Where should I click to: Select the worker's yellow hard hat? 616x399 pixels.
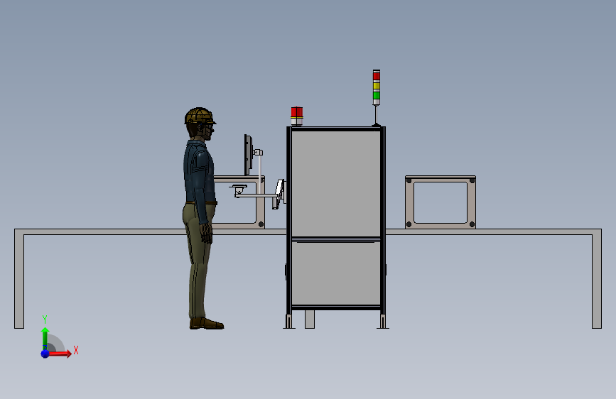[200, 116]
